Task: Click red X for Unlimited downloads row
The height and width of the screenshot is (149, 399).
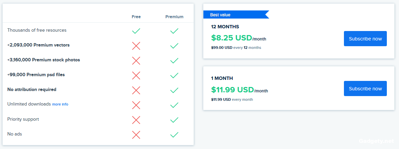Action: click(x=136, y=105)
